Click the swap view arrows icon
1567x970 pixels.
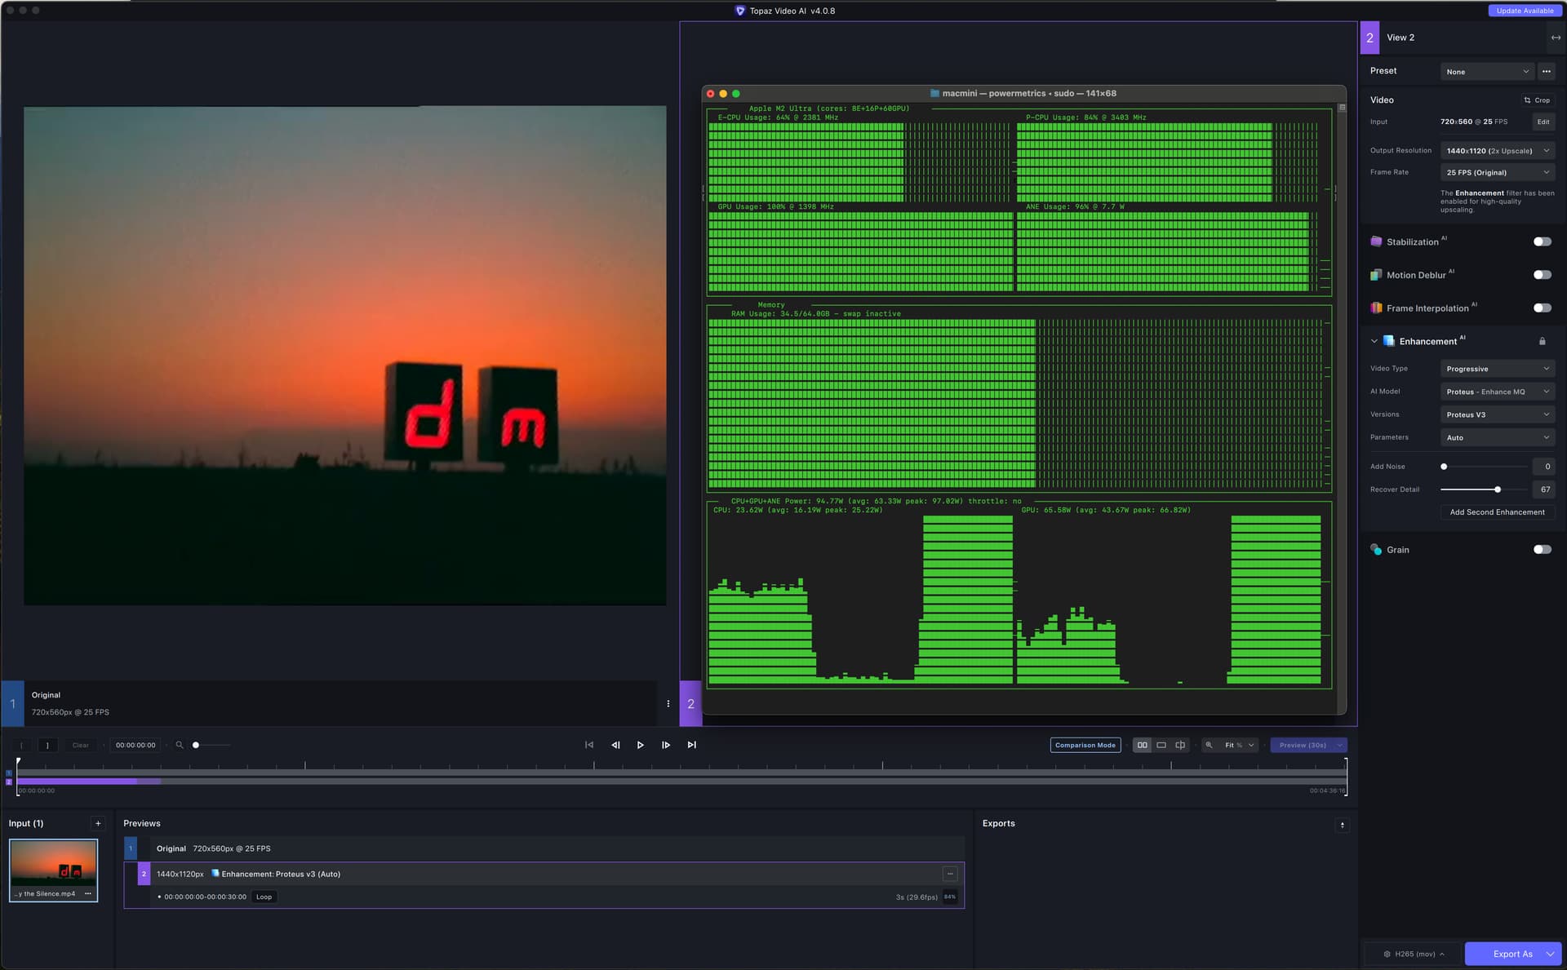tap(1555, 38)
